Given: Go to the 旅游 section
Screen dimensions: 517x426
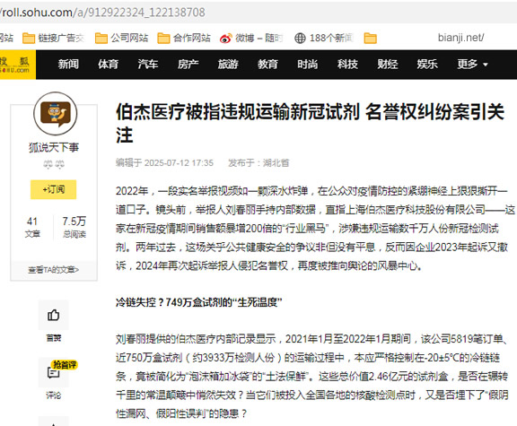Looking at the screenshot, I should click(x=227, y=65).
